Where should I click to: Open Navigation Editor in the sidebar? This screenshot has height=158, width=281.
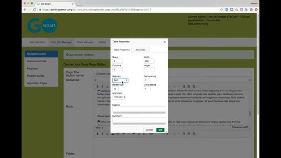(41, 54)
